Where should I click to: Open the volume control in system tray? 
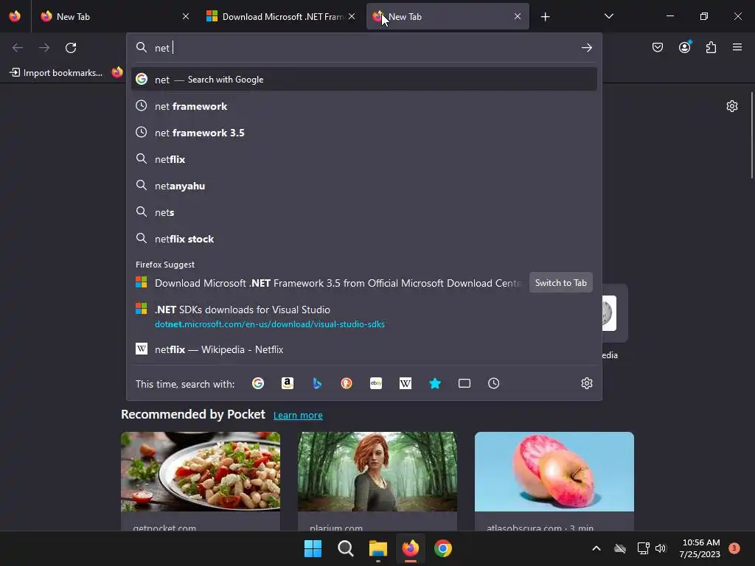click(661, 548)
